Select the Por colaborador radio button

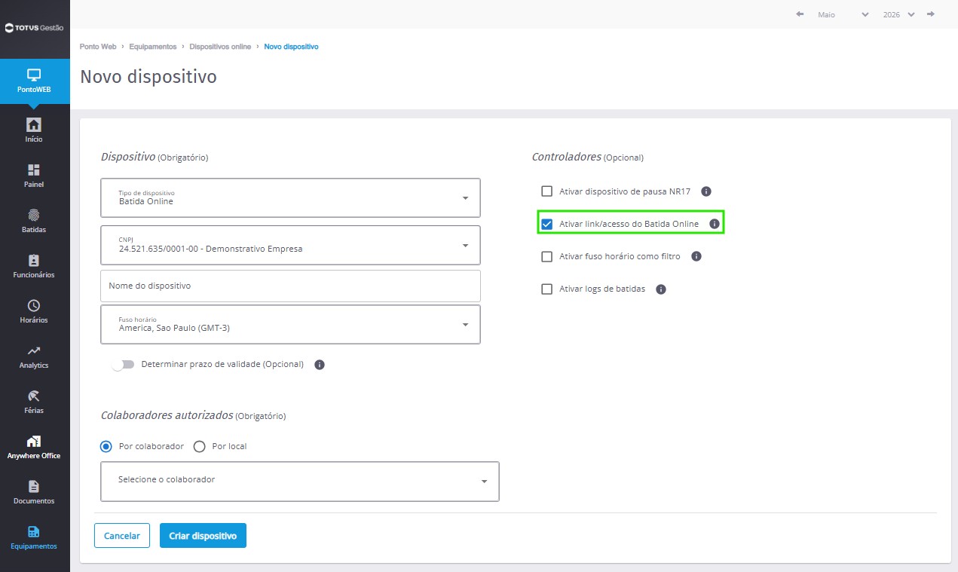tap(106, 446)
